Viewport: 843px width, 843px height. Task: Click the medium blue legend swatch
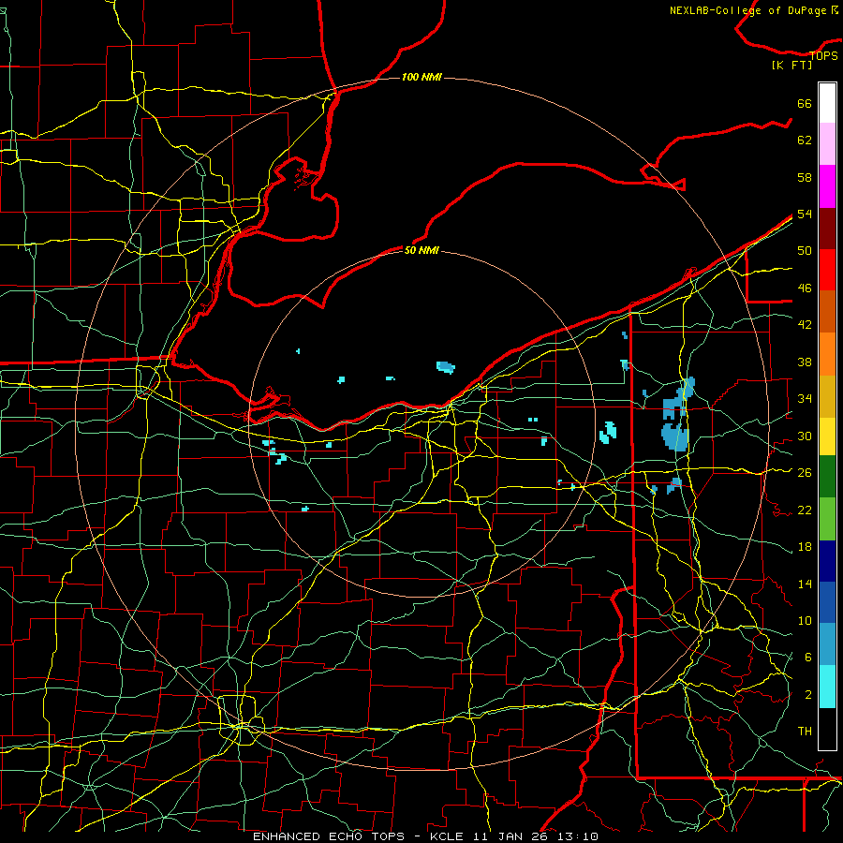(x=827, y=602)
